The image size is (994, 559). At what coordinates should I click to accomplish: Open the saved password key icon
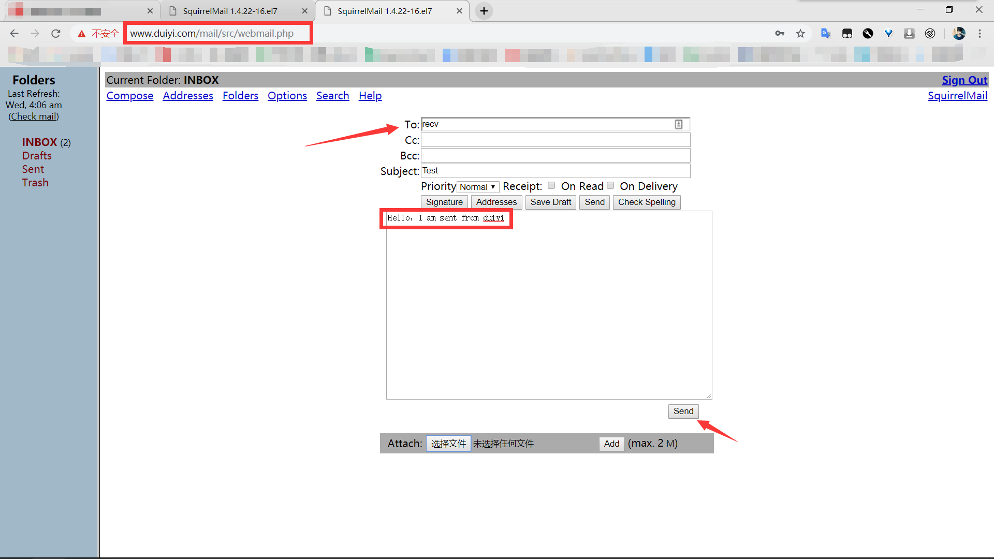[780, 34]
